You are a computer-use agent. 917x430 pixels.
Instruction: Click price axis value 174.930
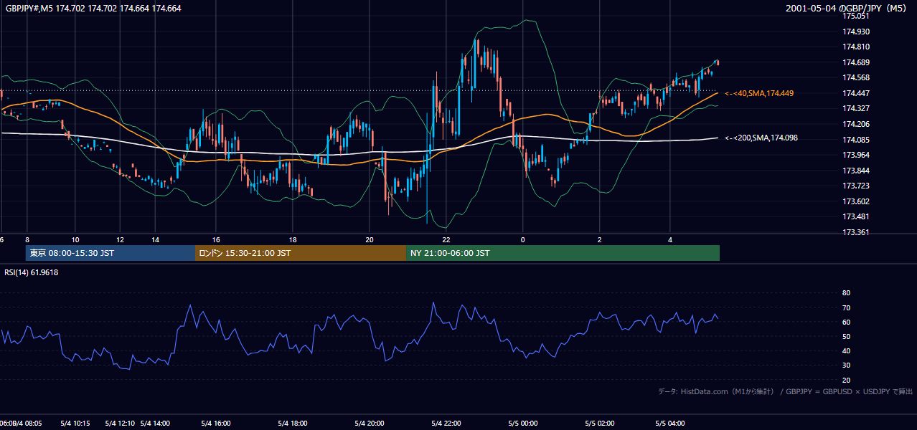[x=856, y=32]
